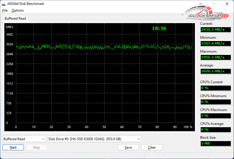This screenshot has width=234, height=159.
Task: Open the Disk Drive #0 selection dropdown
Action: pos(94,139)
